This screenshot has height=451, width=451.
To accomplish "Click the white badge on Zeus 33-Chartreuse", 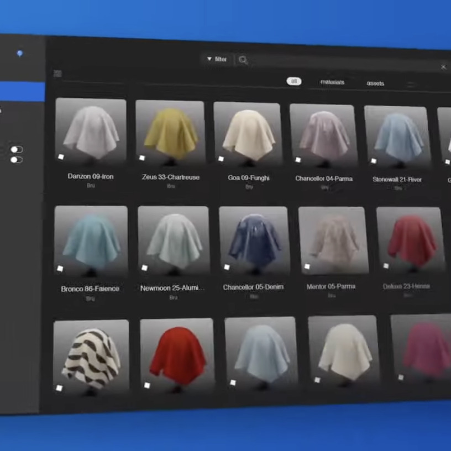I will (142, 158).
